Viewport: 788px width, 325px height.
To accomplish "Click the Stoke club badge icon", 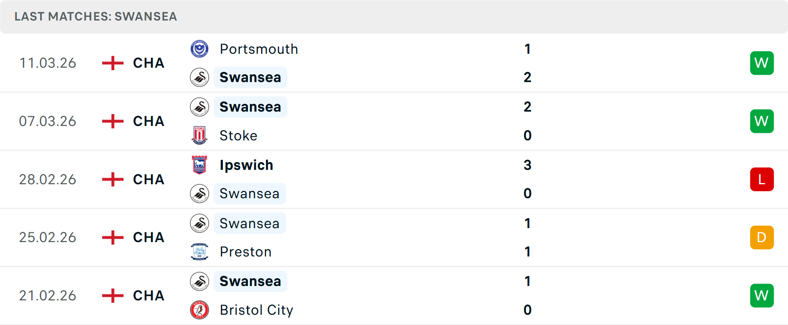I will coord(200,135).
